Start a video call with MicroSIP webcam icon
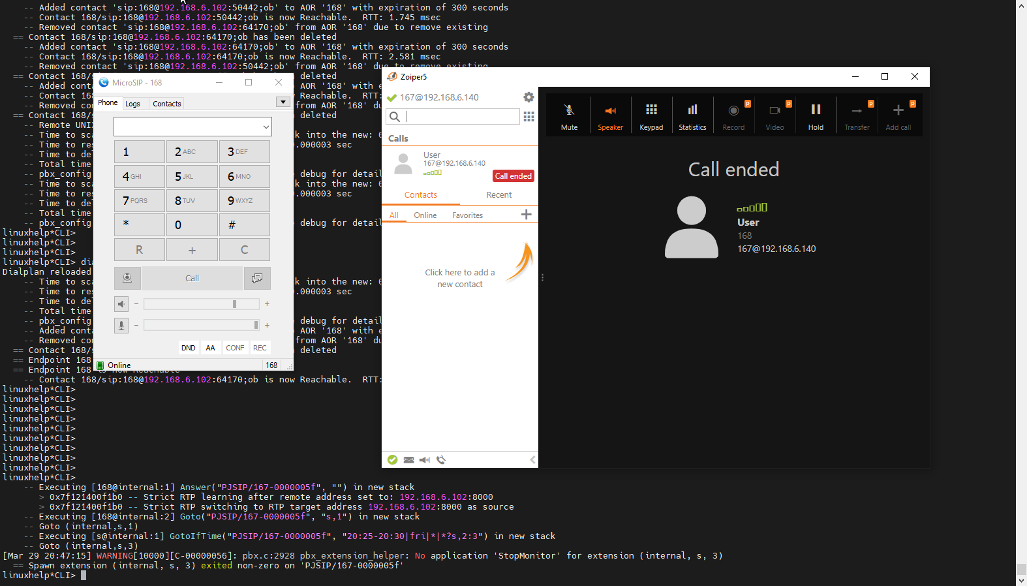This screenshot has height=586, width=1027. [x=127, y=278]
